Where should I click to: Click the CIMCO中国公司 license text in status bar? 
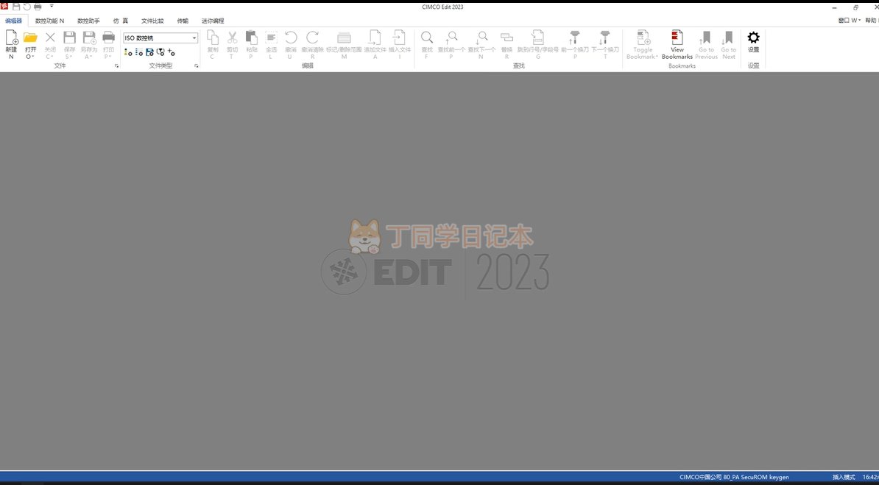pos(734,477)
